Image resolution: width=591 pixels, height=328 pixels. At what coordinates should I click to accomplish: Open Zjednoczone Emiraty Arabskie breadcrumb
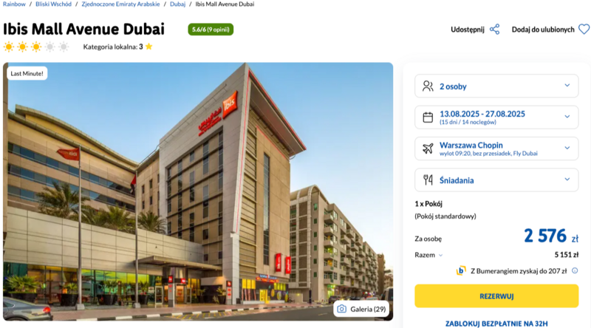(x=120, y=4)
